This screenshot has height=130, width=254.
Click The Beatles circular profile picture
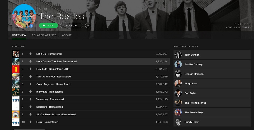tap(24, 16)
